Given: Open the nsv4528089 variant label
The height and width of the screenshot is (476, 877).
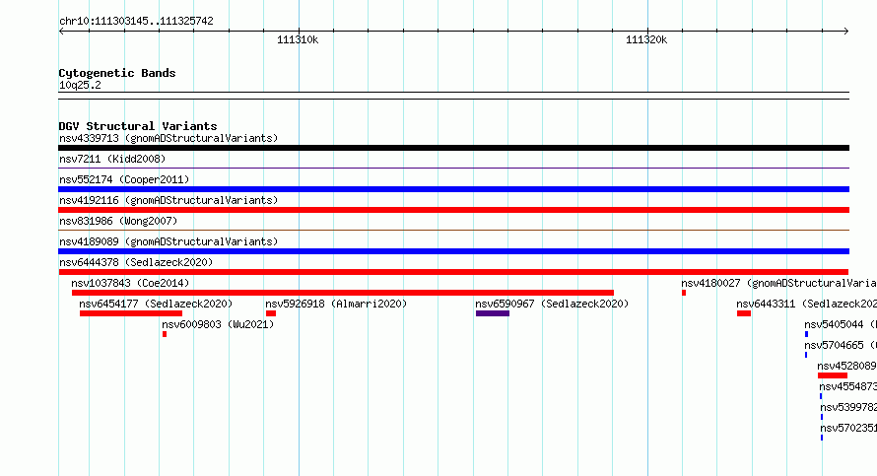Looking at the screenshot, I should (846, 366).
